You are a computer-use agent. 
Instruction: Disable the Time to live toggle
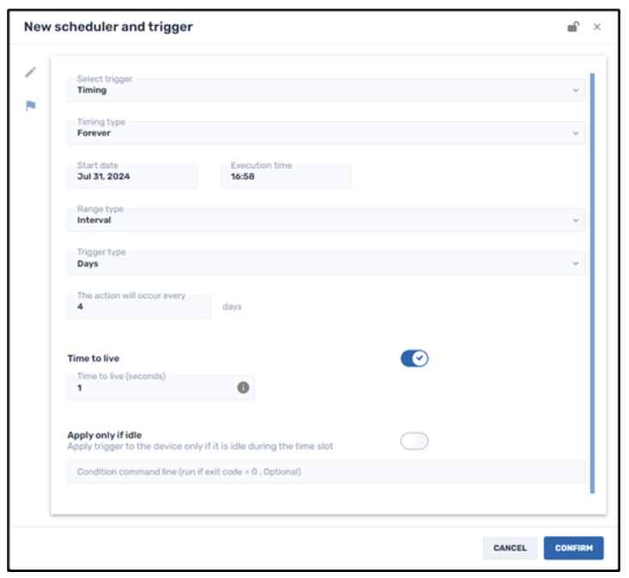[414, 358]
